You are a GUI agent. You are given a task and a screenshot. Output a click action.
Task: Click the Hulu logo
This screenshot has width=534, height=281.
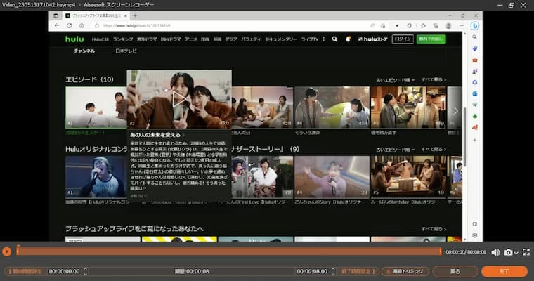pos(74,39)
